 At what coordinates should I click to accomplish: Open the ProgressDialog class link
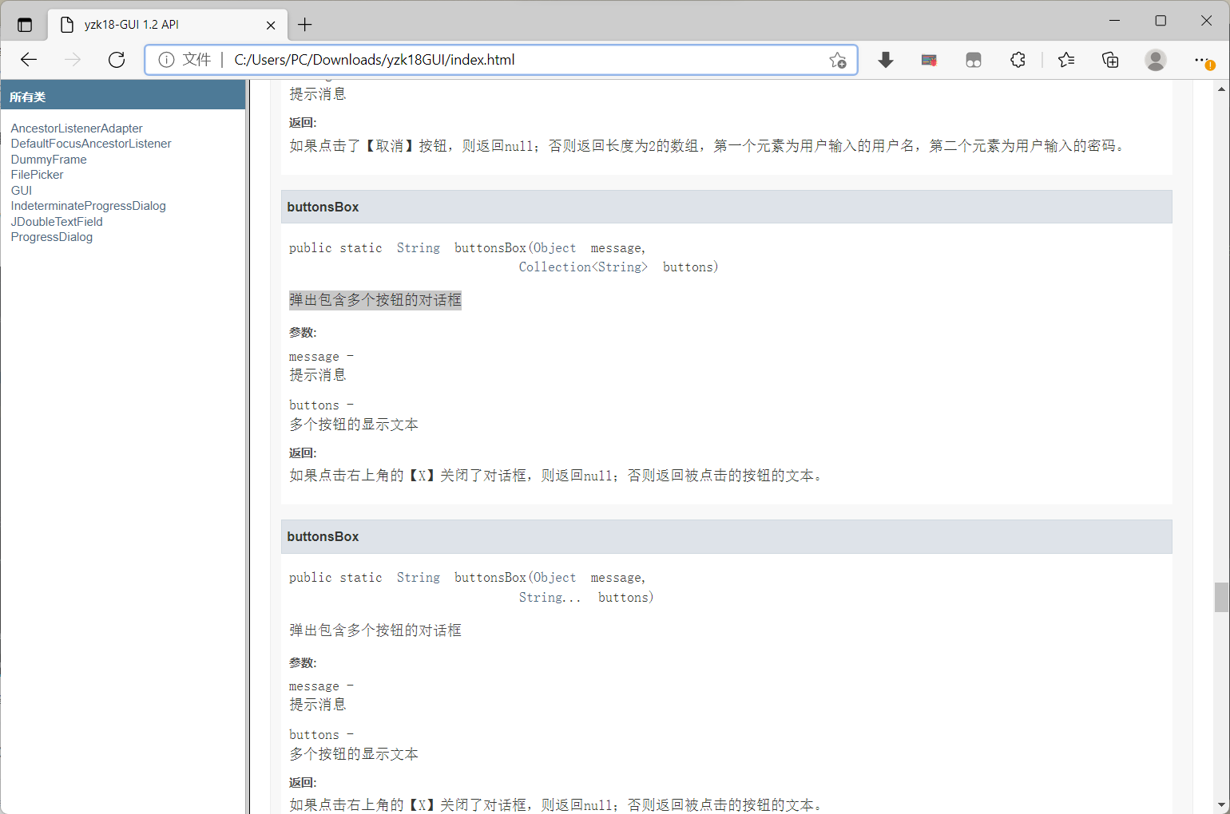[x=51, y=236]
